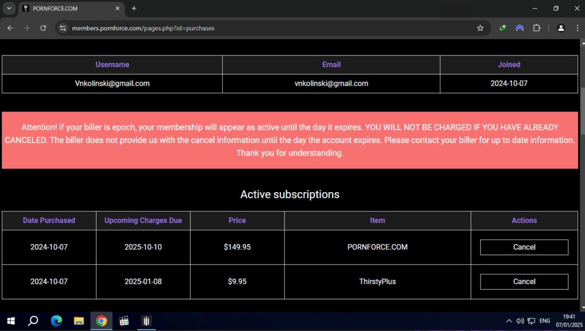This screenshot has height=331, width=585.
Task: Bookmark this page with the star icon
Action: (480, 28)
